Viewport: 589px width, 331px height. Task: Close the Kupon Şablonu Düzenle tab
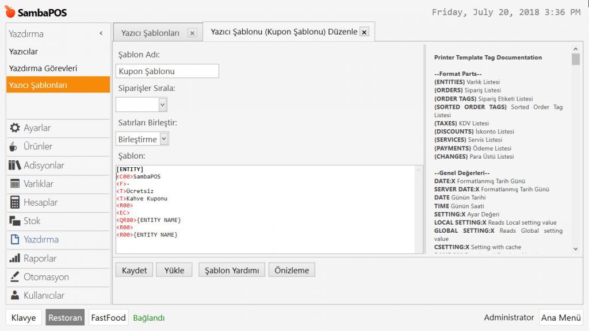364,32
